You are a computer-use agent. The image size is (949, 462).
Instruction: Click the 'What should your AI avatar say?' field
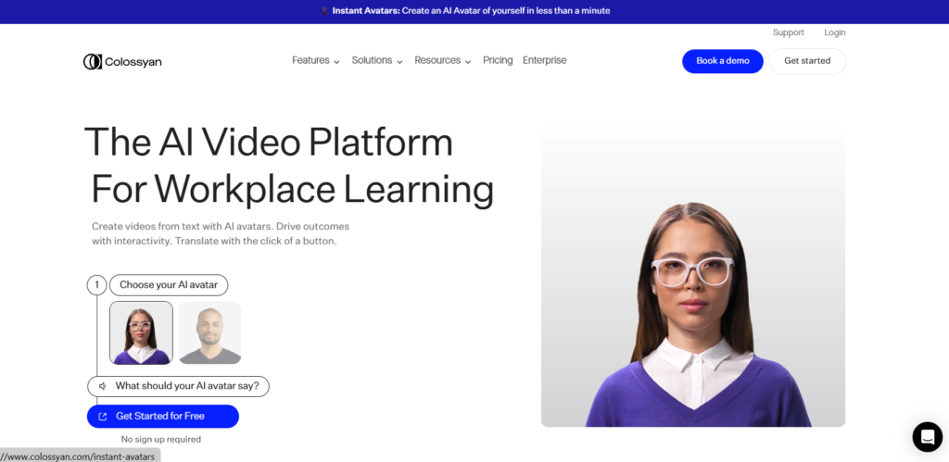click(192, 386)
